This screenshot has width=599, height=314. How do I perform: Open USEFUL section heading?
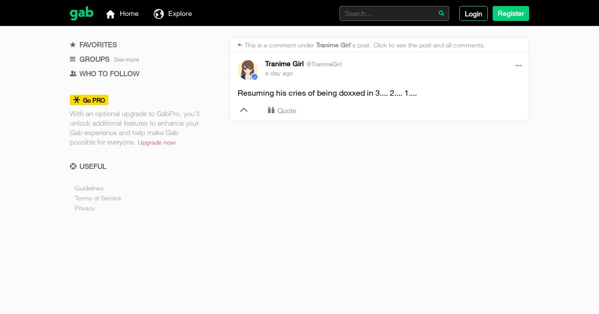(x=93, y=166)
